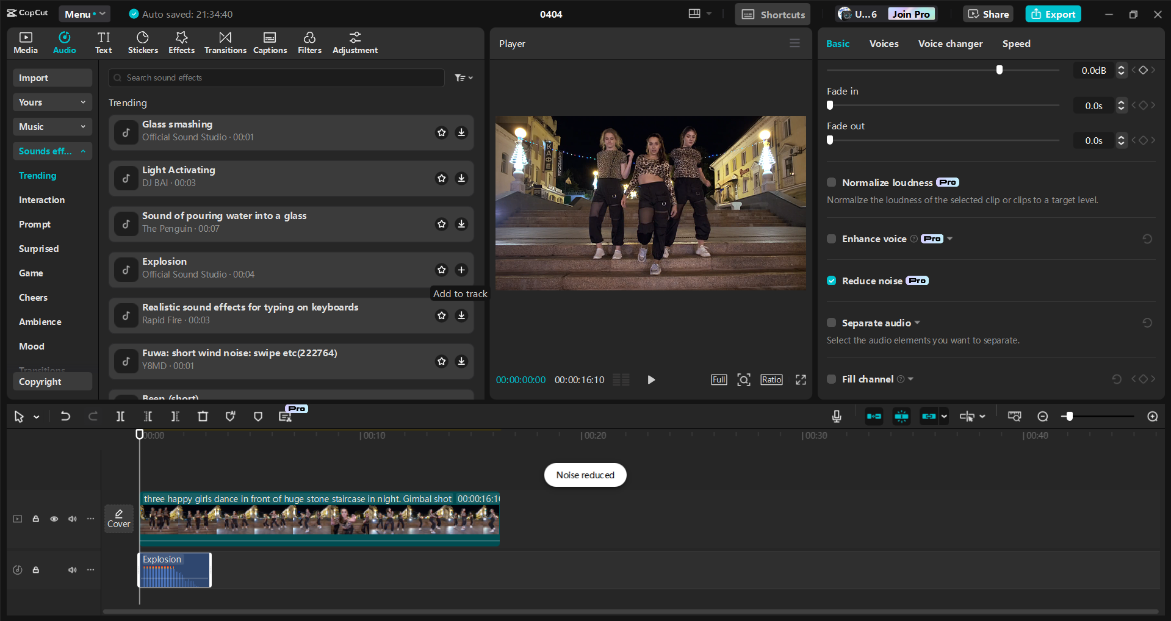Click the Undo icon above the timeline

[x=65, y=416]
